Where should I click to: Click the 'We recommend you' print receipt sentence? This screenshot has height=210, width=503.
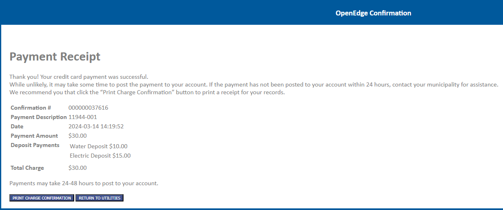[147, 92]
